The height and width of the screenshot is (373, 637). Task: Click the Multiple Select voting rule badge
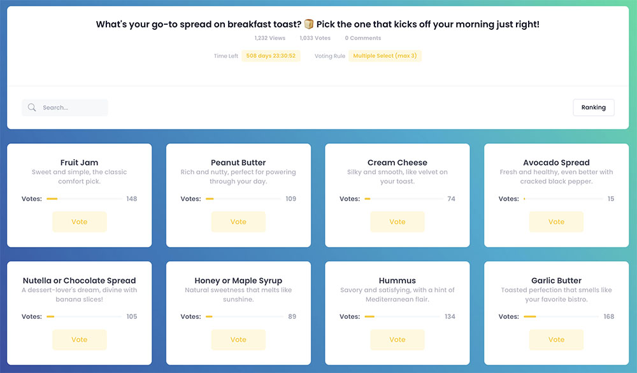385,56
